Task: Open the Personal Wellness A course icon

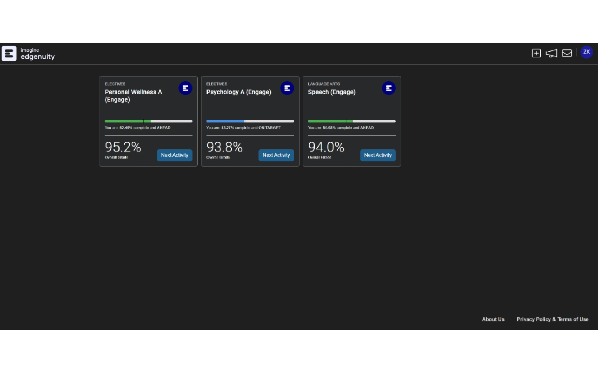Action: tap(185, 88)
